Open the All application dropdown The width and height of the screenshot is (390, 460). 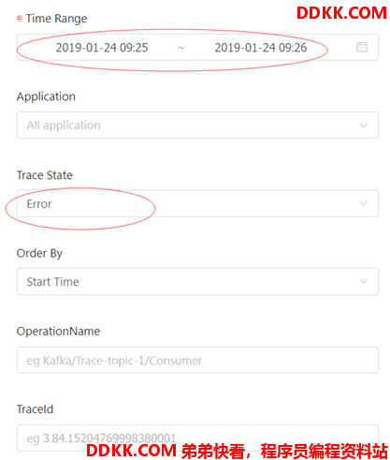click(197, 126)
